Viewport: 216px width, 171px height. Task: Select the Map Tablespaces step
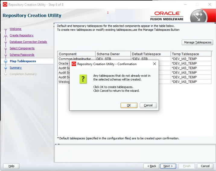point(23,61)
